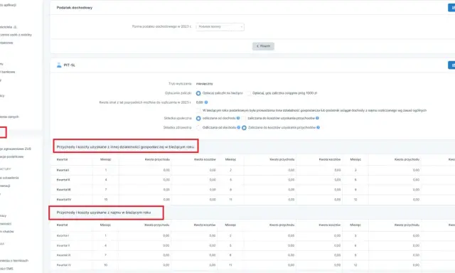Select health contribution 'Zaliczana do kosztów' option
455x273 pixels.
[x=244, y=128]
